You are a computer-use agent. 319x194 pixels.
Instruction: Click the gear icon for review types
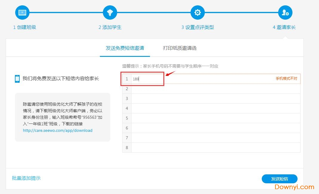(198, 12)
